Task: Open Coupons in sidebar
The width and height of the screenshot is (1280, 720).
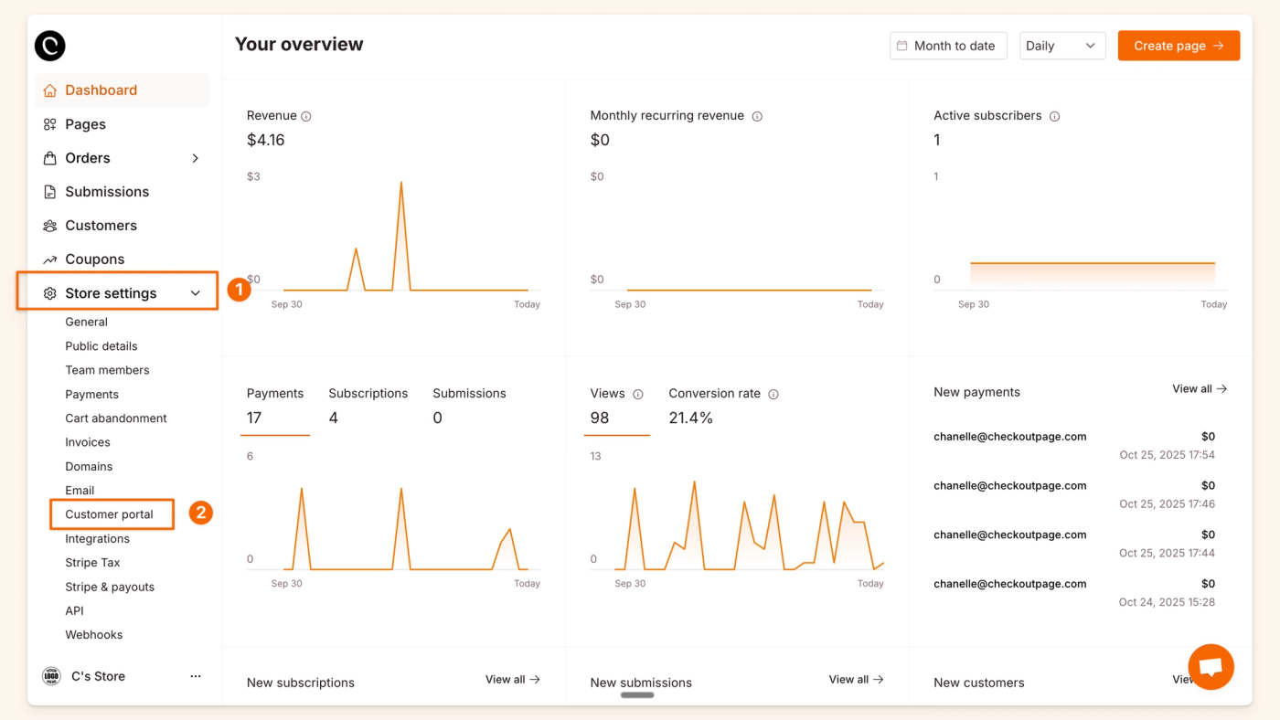Action: click(x=122, y=259)
